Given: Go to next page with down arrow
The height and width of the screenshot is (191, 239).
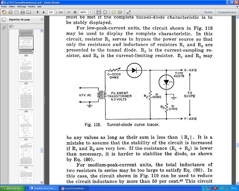Looking at the screenshot, I should click(x=43, y=12).
